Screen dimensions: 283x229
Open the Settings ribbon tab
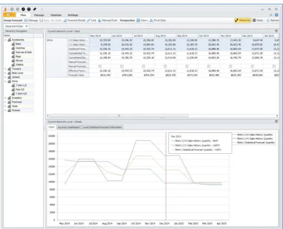point(73,15)
